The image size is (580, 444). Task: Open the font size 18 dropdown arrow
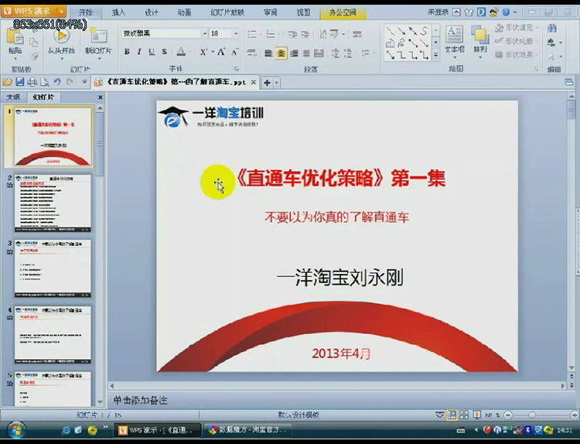[236, 34]
